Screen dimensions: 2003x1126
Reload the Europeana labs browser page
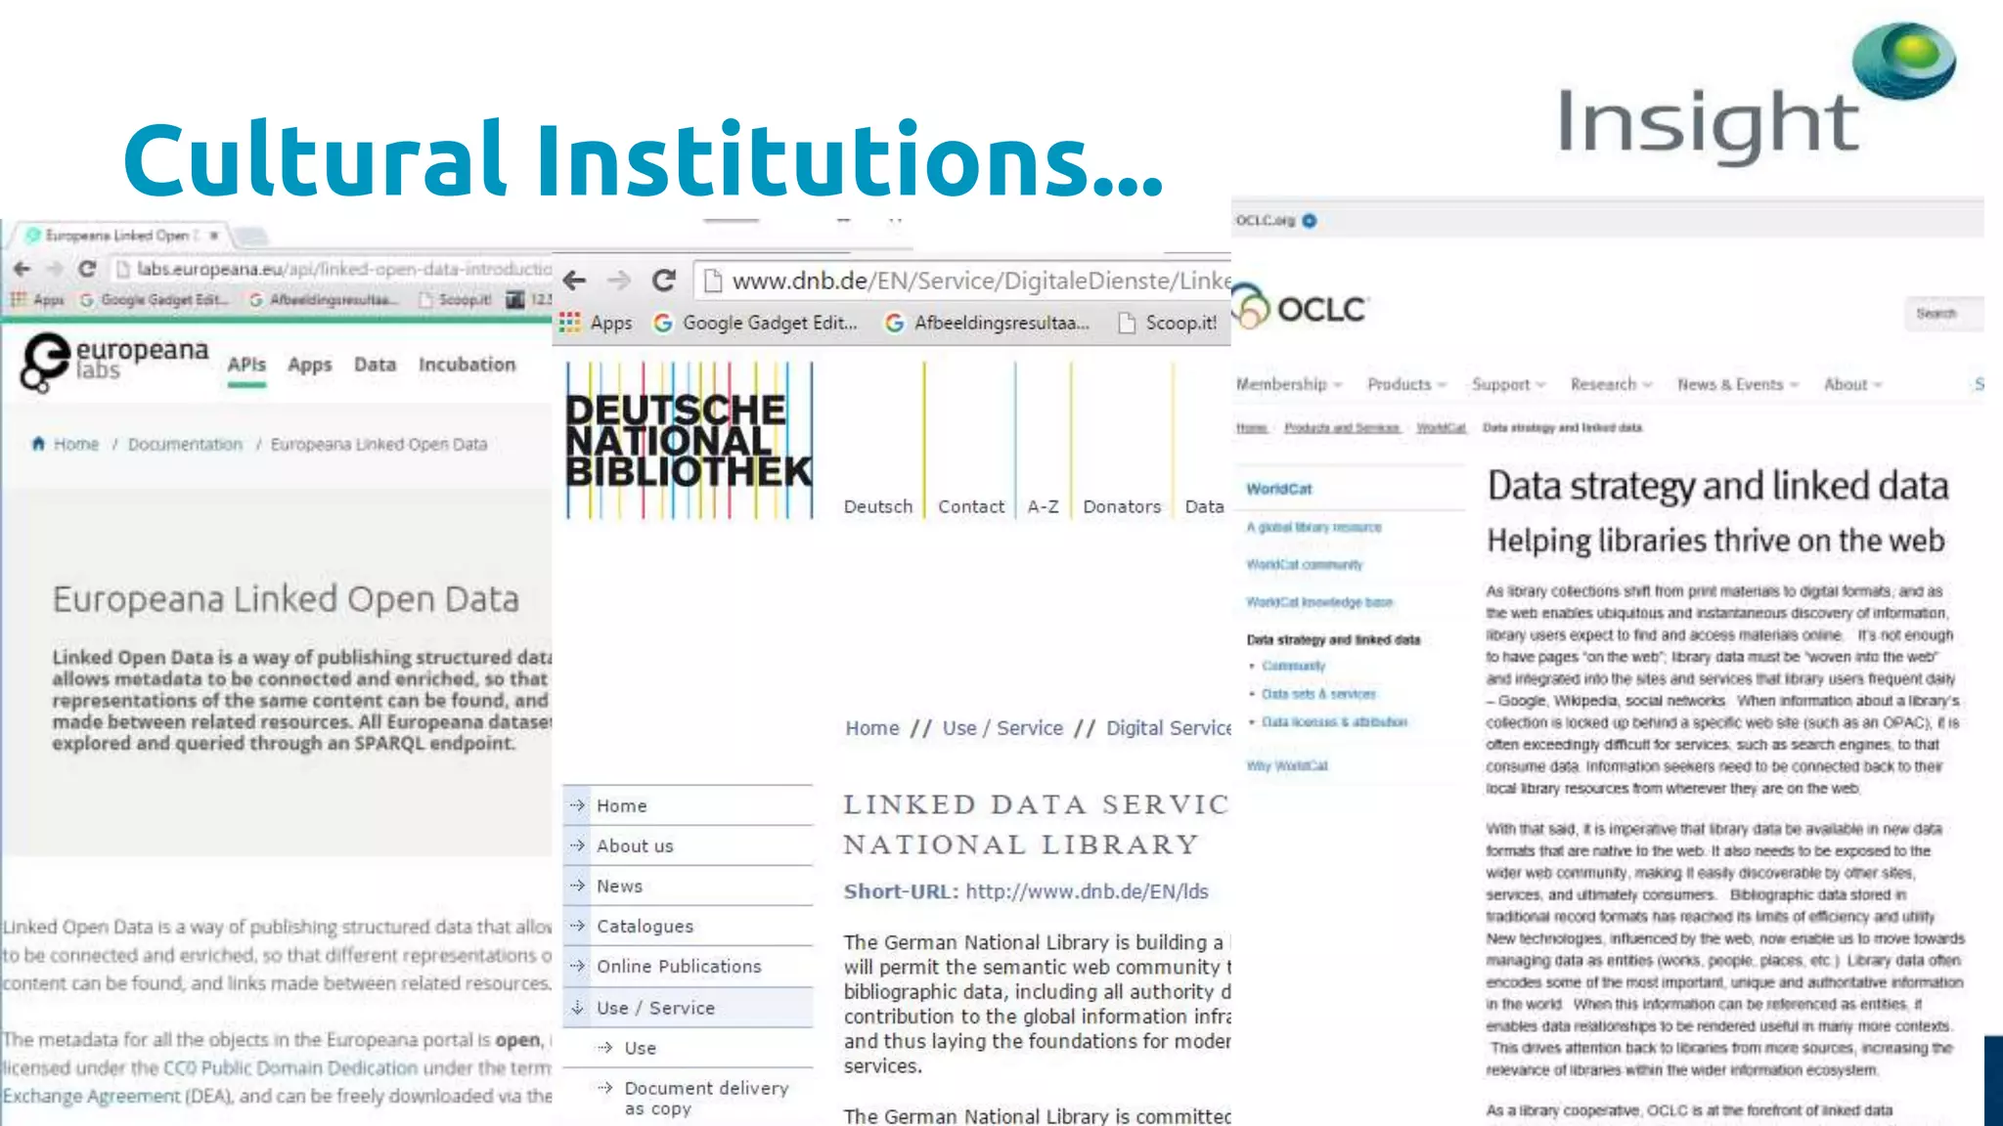coord(87,269)
